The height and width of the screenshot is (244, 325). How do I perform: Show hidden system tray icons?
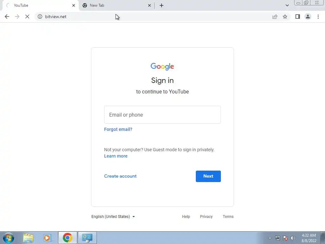coord(270,238)
